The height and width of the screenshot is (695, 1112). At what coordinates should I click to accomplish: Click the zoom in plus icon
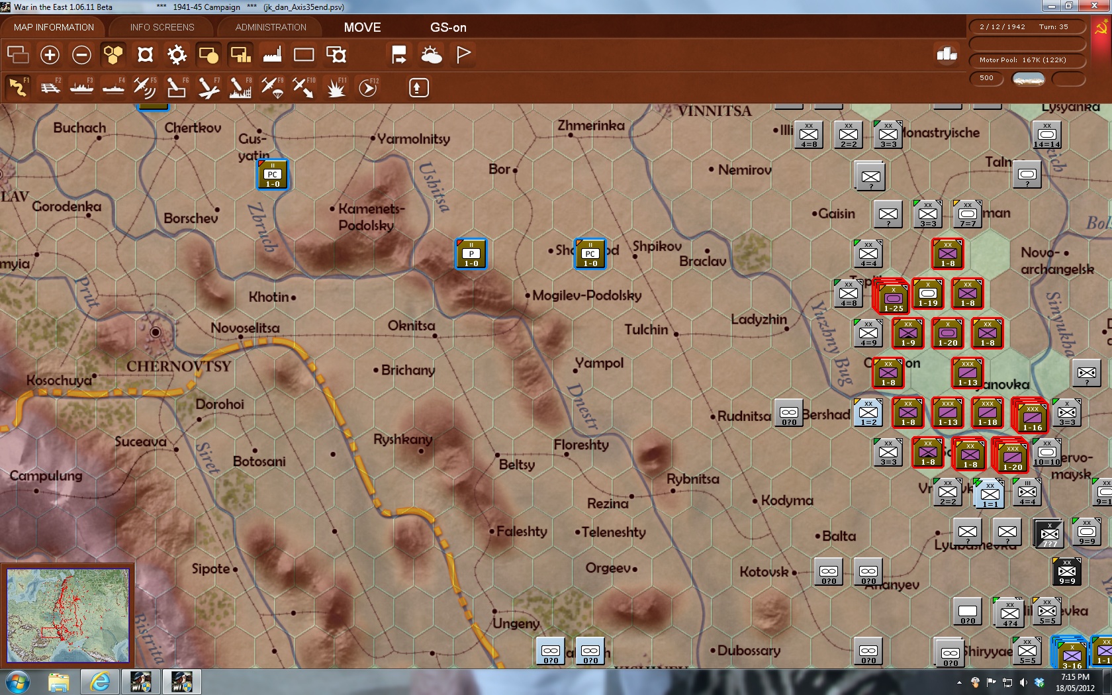pos(50,55)
